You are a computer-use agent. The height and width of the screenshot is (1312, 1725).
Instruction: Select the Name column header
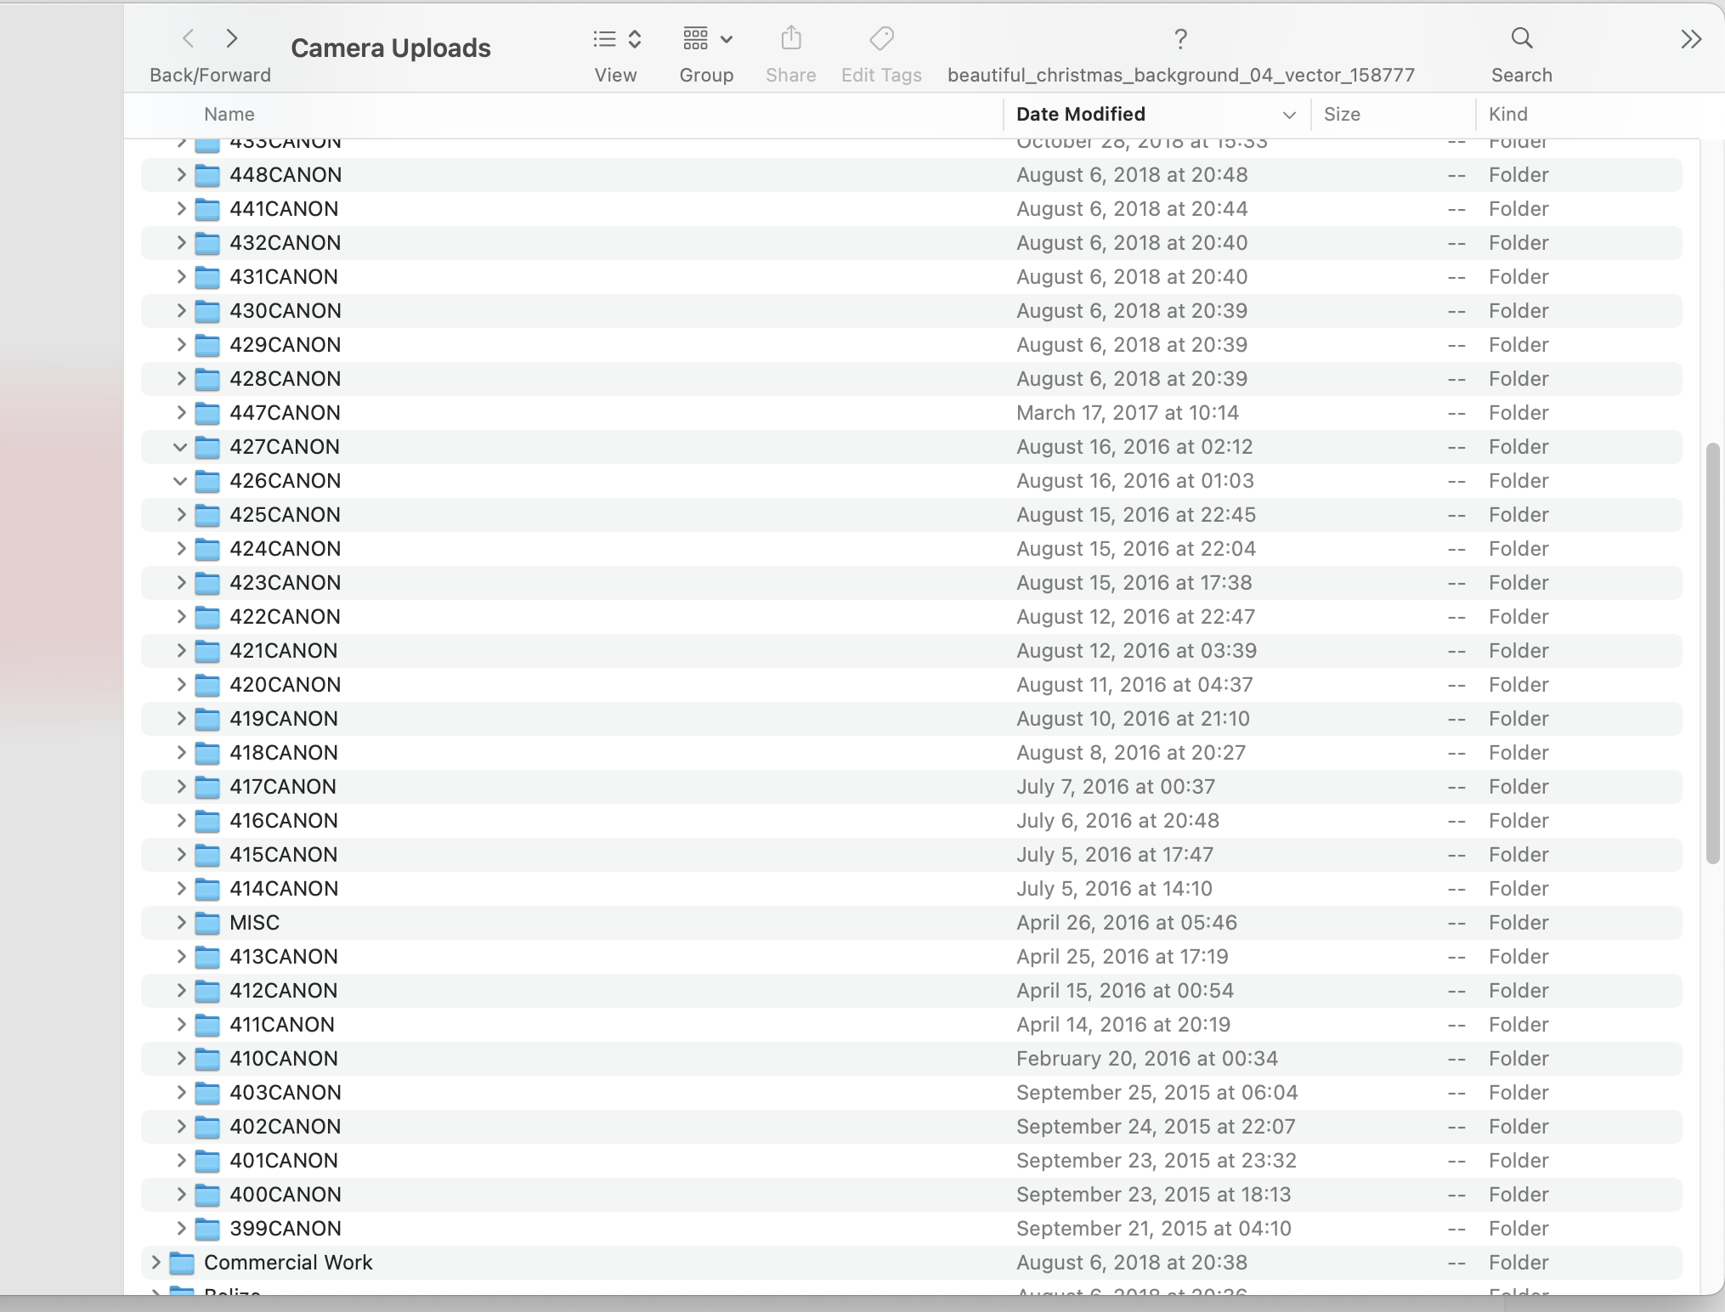coord(229,114)
